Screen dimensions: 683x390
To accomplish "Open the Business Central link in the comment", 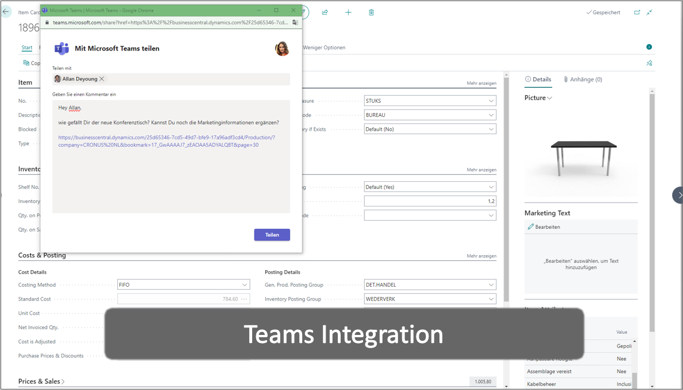I will click(167, 141).
